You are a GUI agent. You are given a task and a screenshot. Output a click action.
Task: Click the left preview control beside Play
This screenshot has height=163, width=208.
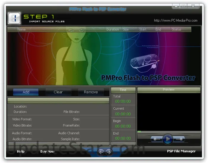[157, 139]
